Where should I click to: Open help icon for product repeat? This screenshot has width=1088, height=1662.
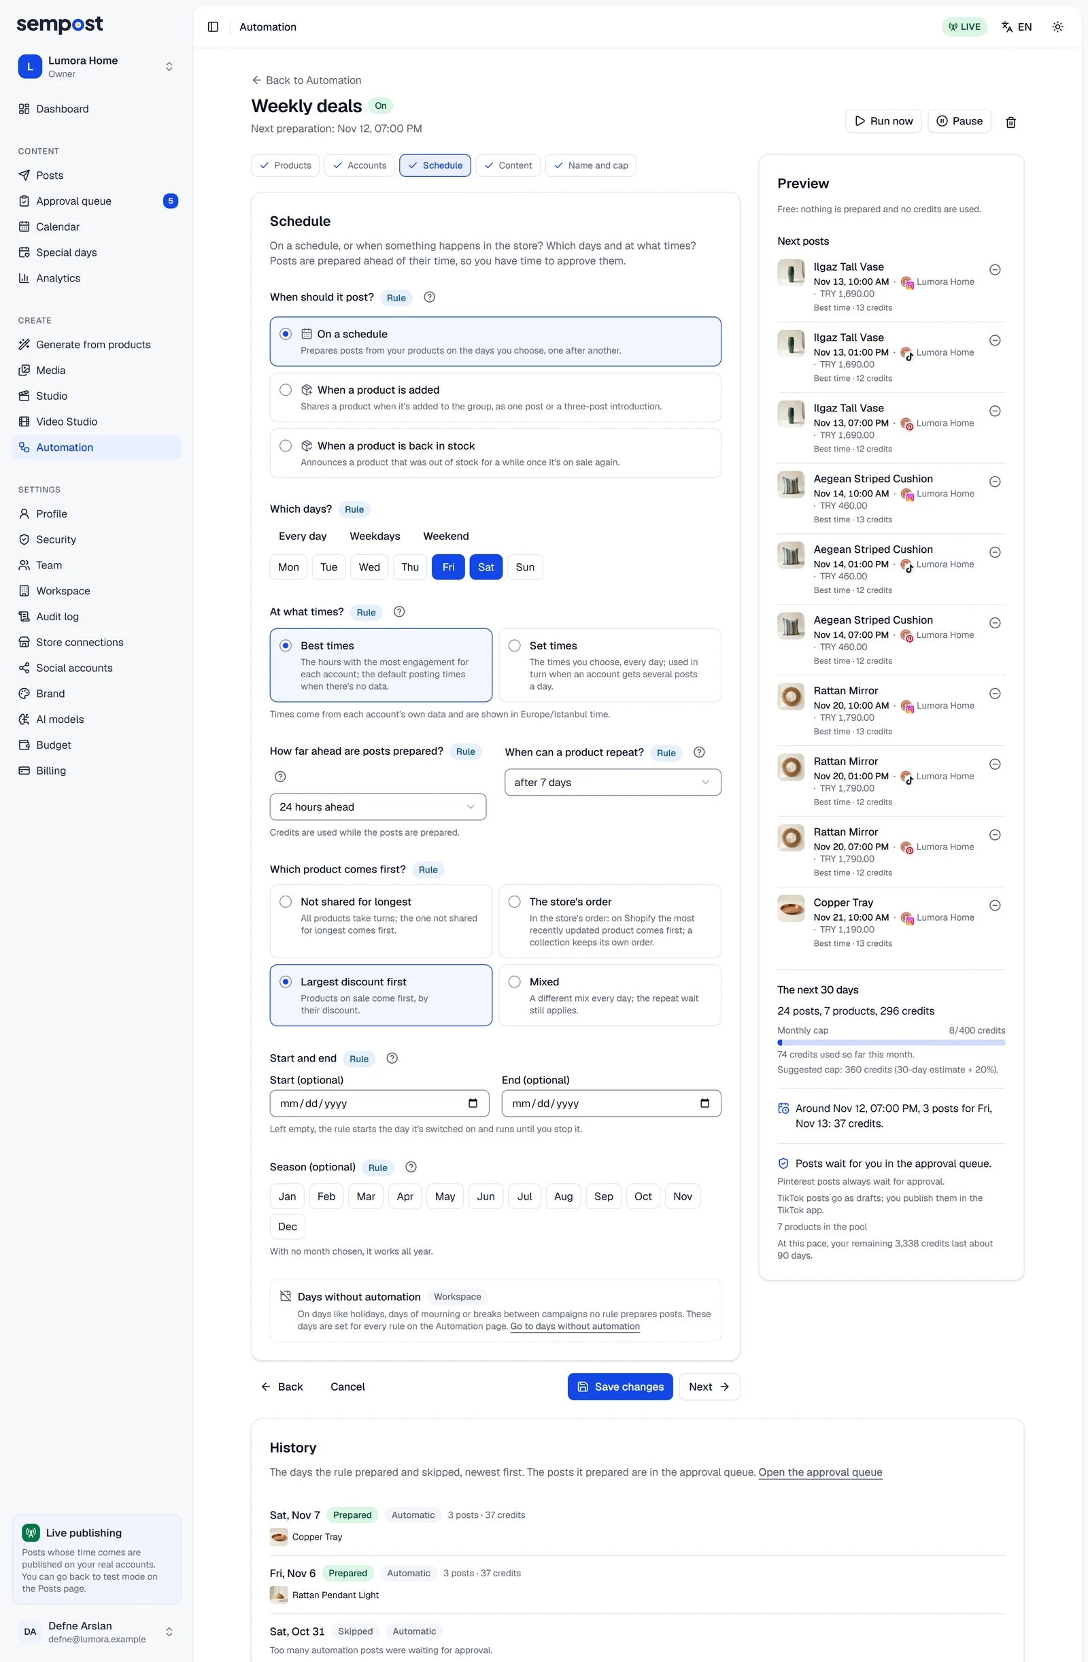[699, 752]
